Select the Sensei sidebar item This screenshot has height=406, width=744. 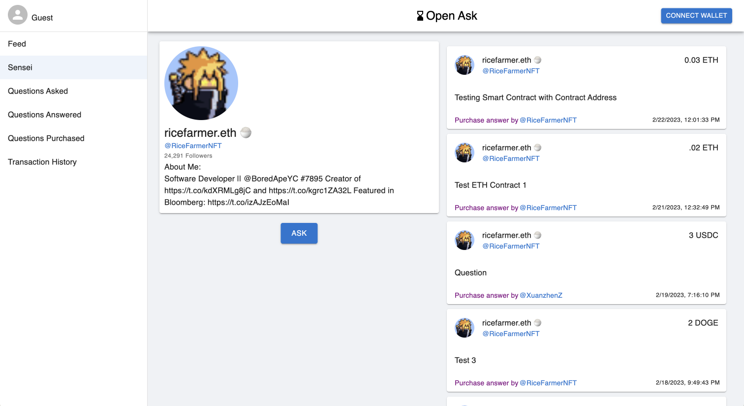click(20, 67)
